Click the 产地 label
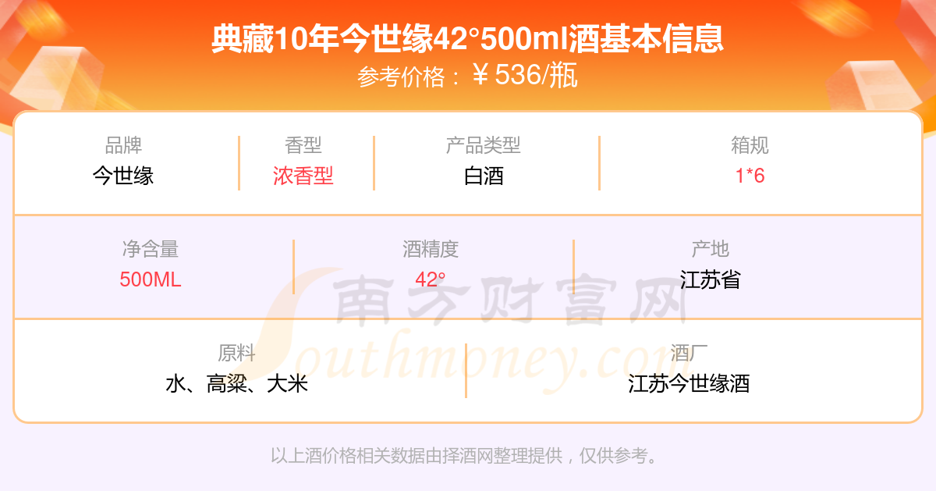 click(x=710, y=249)
